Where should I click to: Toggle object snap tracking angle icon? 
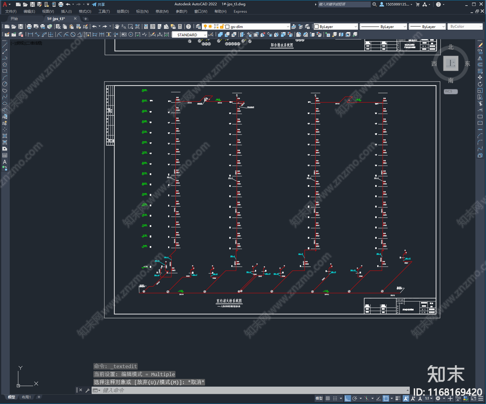pyautogui.click(x=378, y=398)
